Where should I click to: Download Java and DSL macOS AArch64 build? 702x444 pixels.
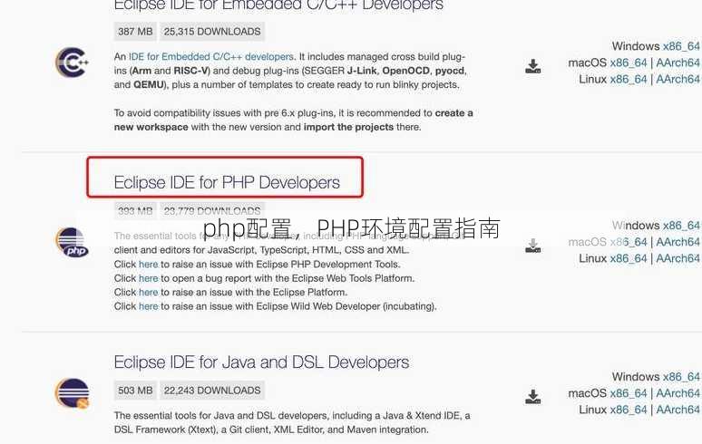(678, 394)
